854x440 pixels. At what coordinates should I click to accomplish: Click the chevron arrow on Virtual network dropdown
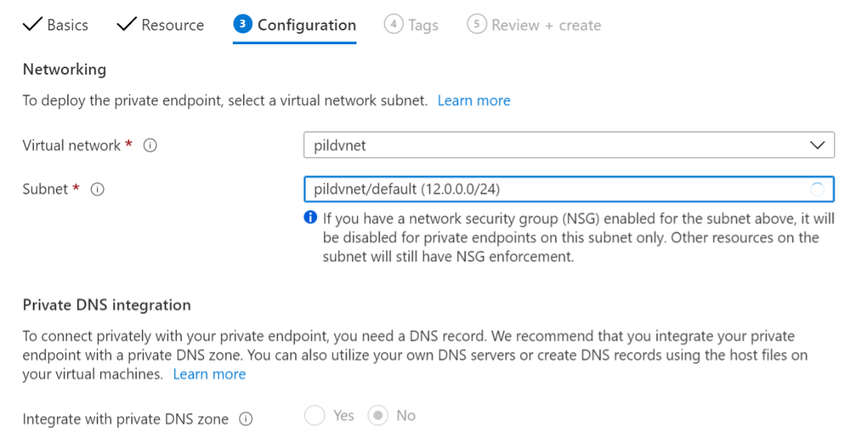[817, 146]
